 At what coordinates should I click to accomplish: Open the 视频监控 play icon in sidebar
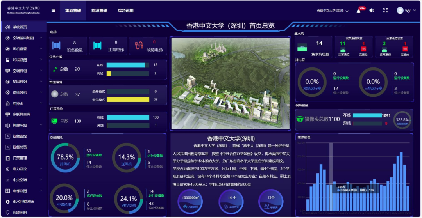[8, 136]
